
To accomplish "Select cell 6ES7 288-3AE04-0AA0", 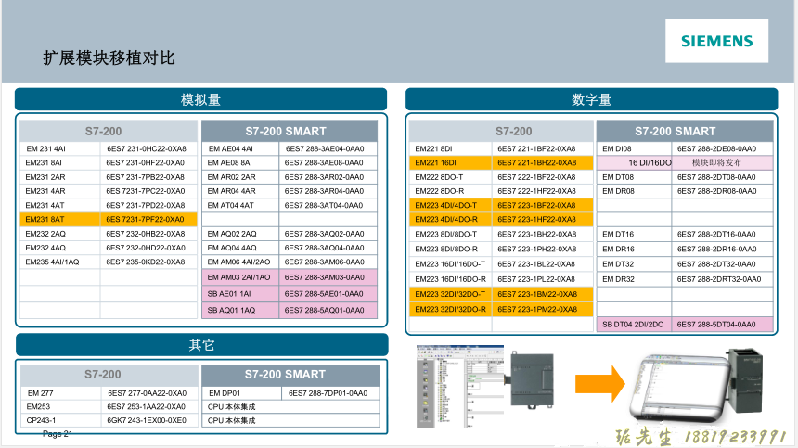I will [x=328, y=149].
